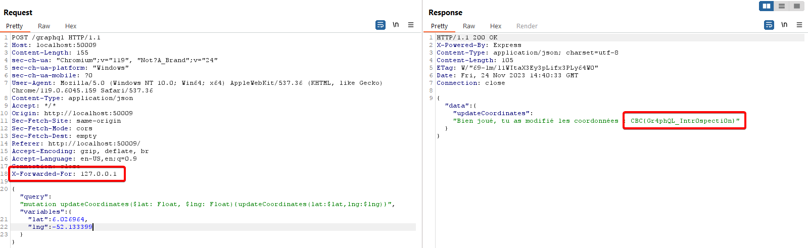Open the Request editor hamburger options menu
This screenshot has width=808, height=248.
(411, 25)
